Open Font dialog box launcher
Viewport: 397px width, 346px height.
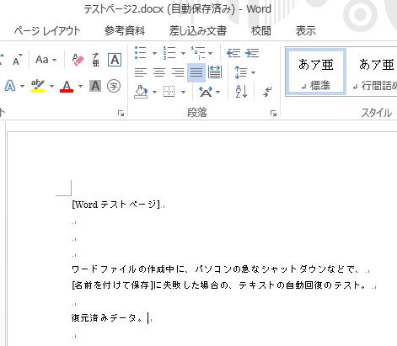[x=121, y=114]
